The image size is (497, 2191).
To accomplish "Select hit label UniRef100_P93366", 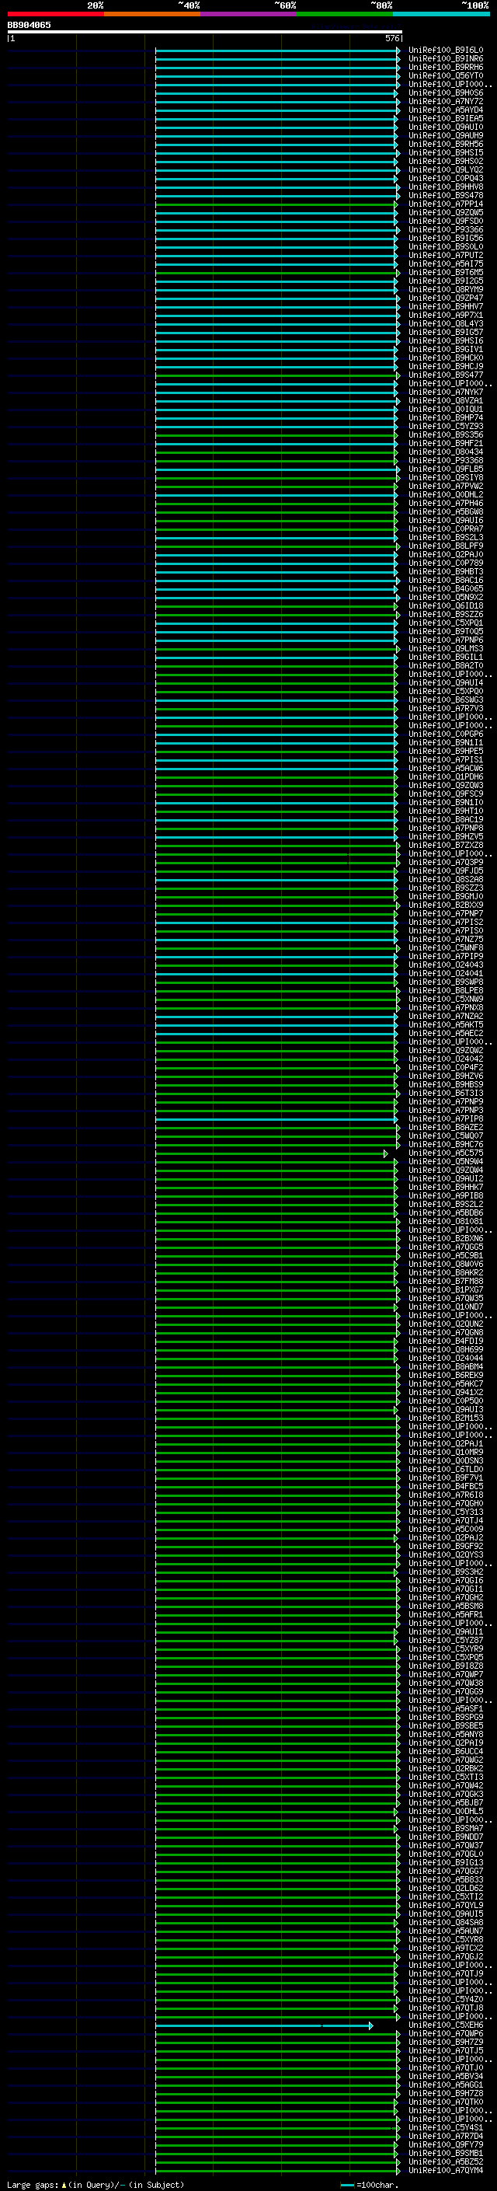I will (x=445, y=229).
